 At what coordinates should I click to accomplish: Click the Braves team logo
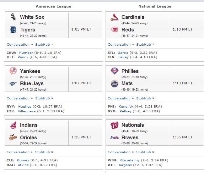(x=115, y=137)
